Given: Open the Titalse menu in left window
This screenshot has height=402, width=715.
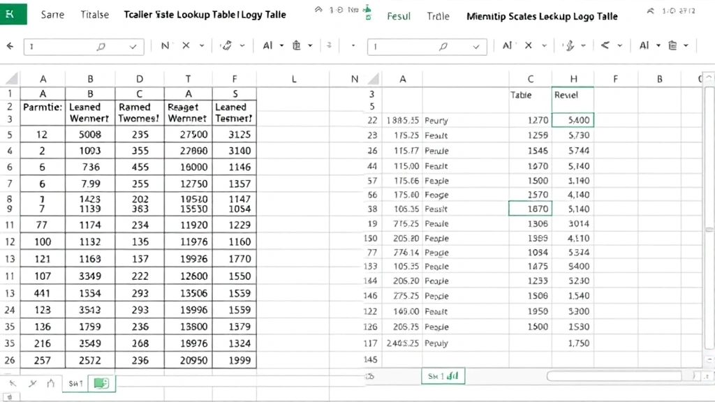Looking at the screenshot, I should click(94, 15).
